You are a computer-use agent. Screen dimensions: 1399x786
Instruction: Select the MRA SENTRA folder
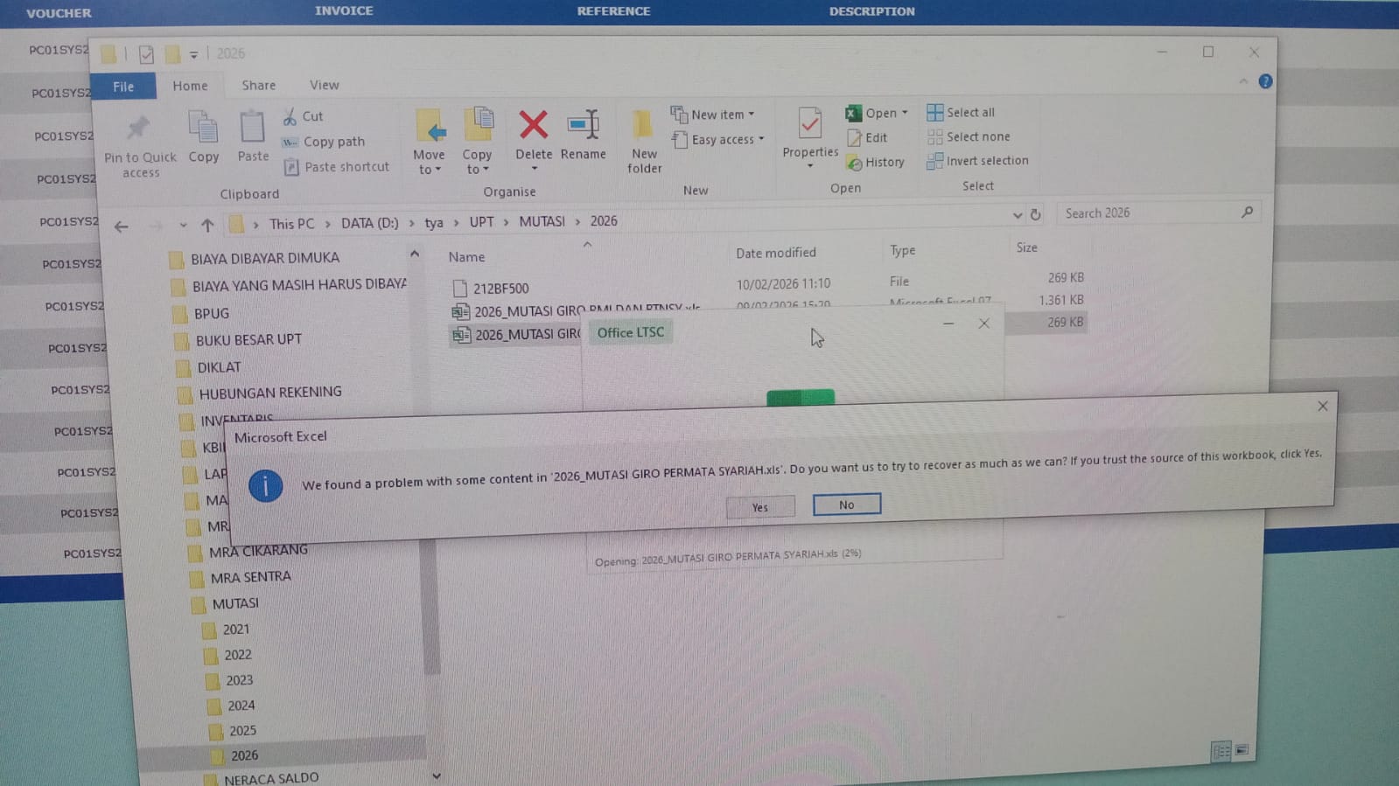pos(250,577)
